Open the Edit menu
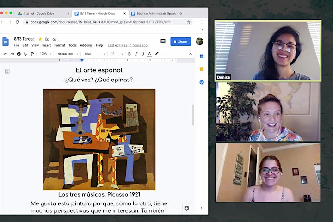 [25, 45]
